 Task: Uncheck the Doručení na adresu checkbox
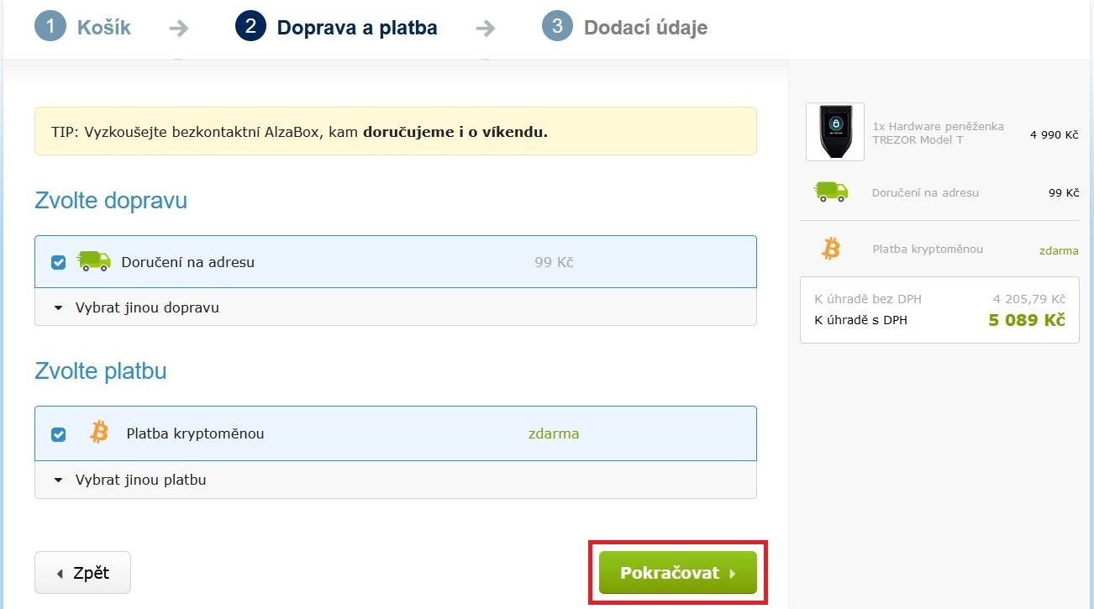(x=59, y=262)
